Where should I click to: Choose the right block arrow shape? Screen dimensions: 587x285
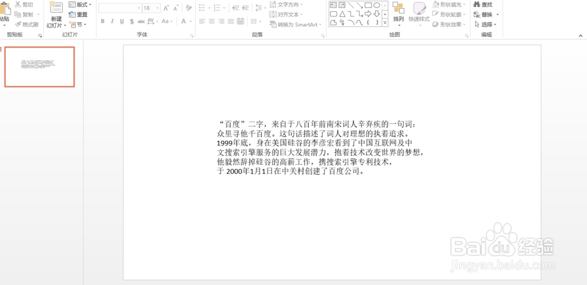368,14
